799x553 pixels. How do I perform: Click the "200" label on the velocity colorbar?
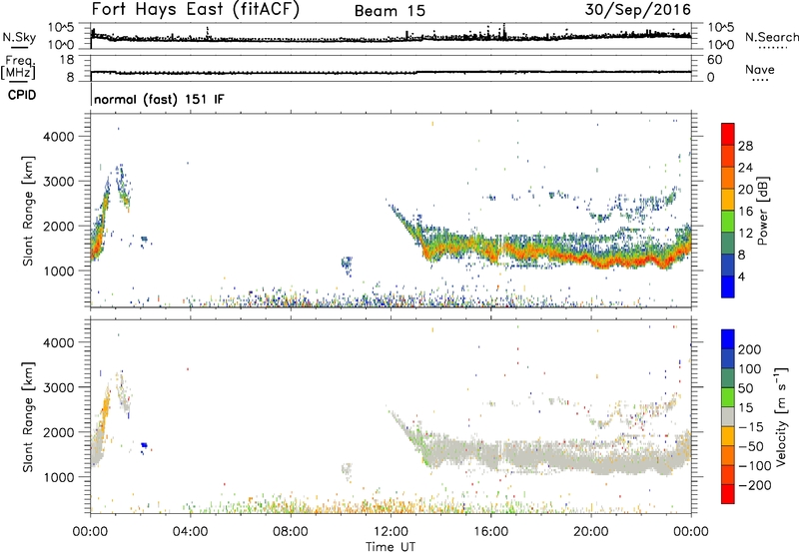tap(750, 349)
